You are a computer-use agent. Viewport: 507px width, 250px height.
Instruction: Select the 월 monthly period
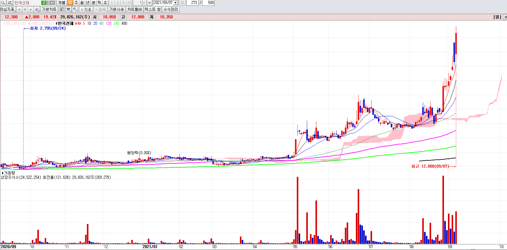pyautogui.click(x=82, y=3)
